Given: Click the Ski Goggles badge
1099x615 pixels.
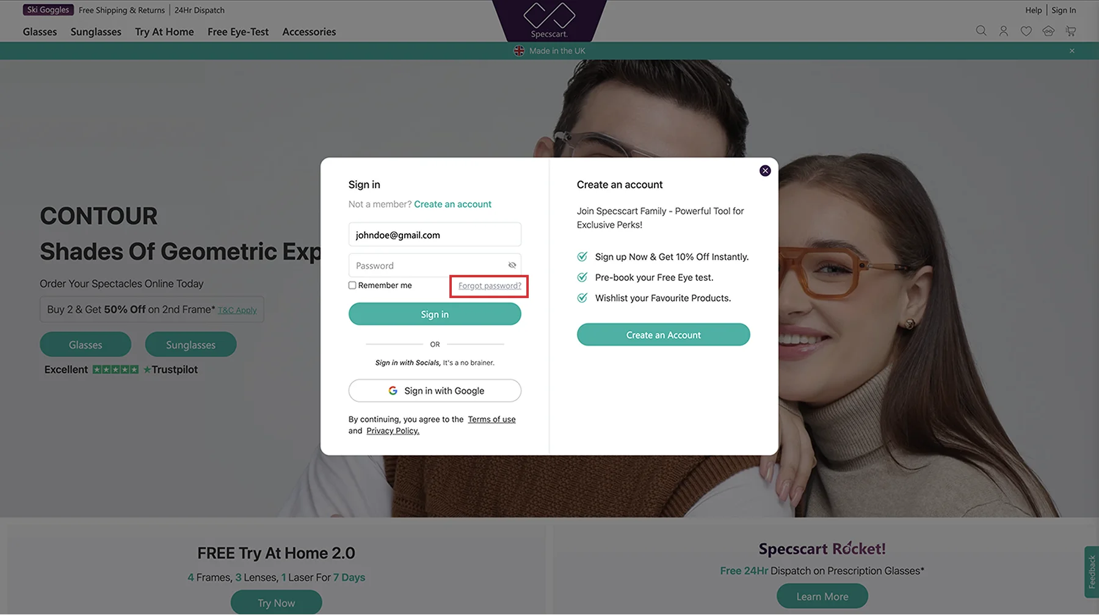Looking at the screenshot, I should point(48,10).
